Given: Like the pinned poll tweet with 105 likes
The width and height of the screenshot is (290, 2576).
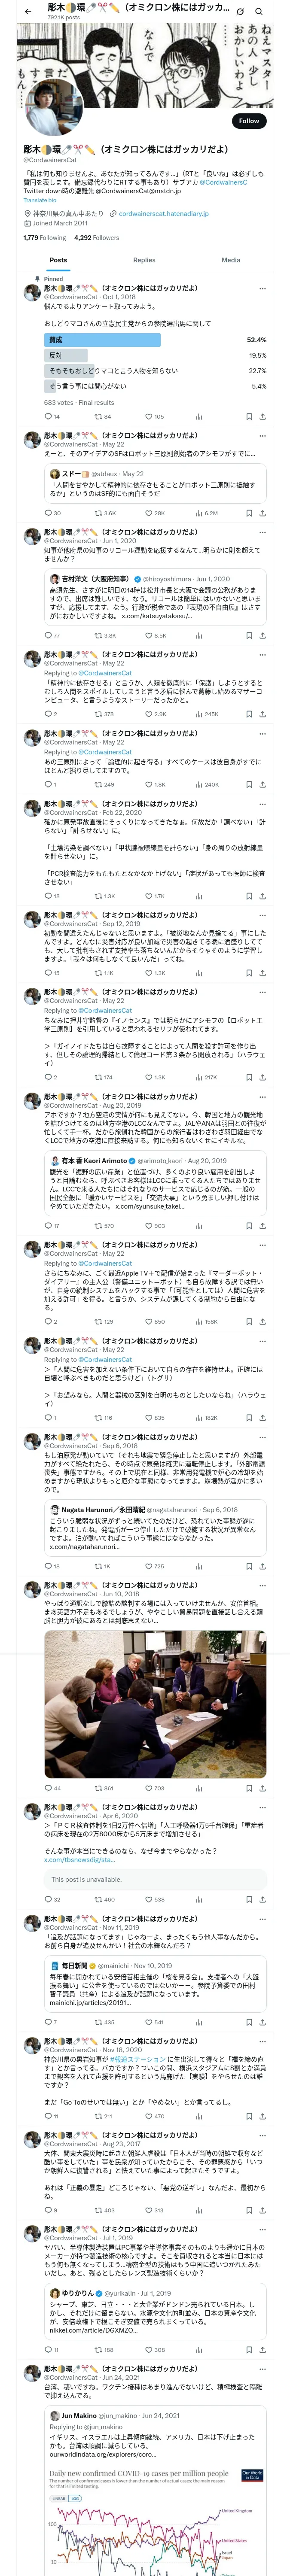Looking at the screenshot, I should click(x=153, y=416).
